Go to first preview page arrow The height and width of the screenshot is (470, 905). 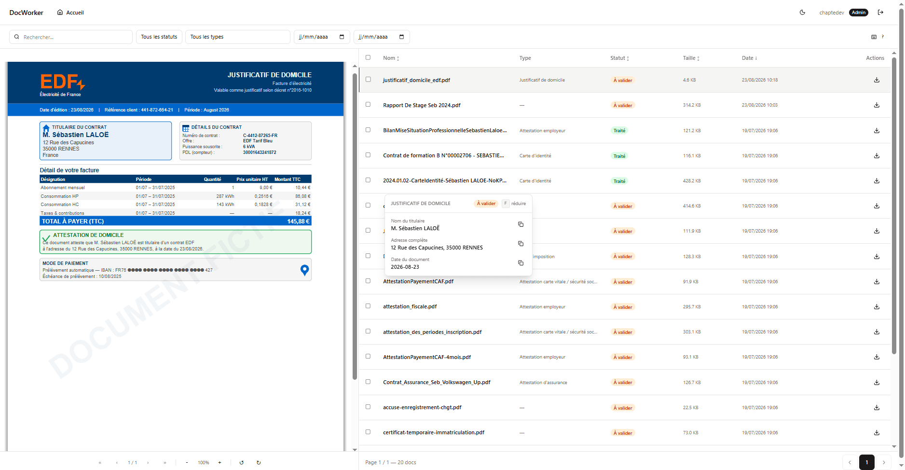100,462
